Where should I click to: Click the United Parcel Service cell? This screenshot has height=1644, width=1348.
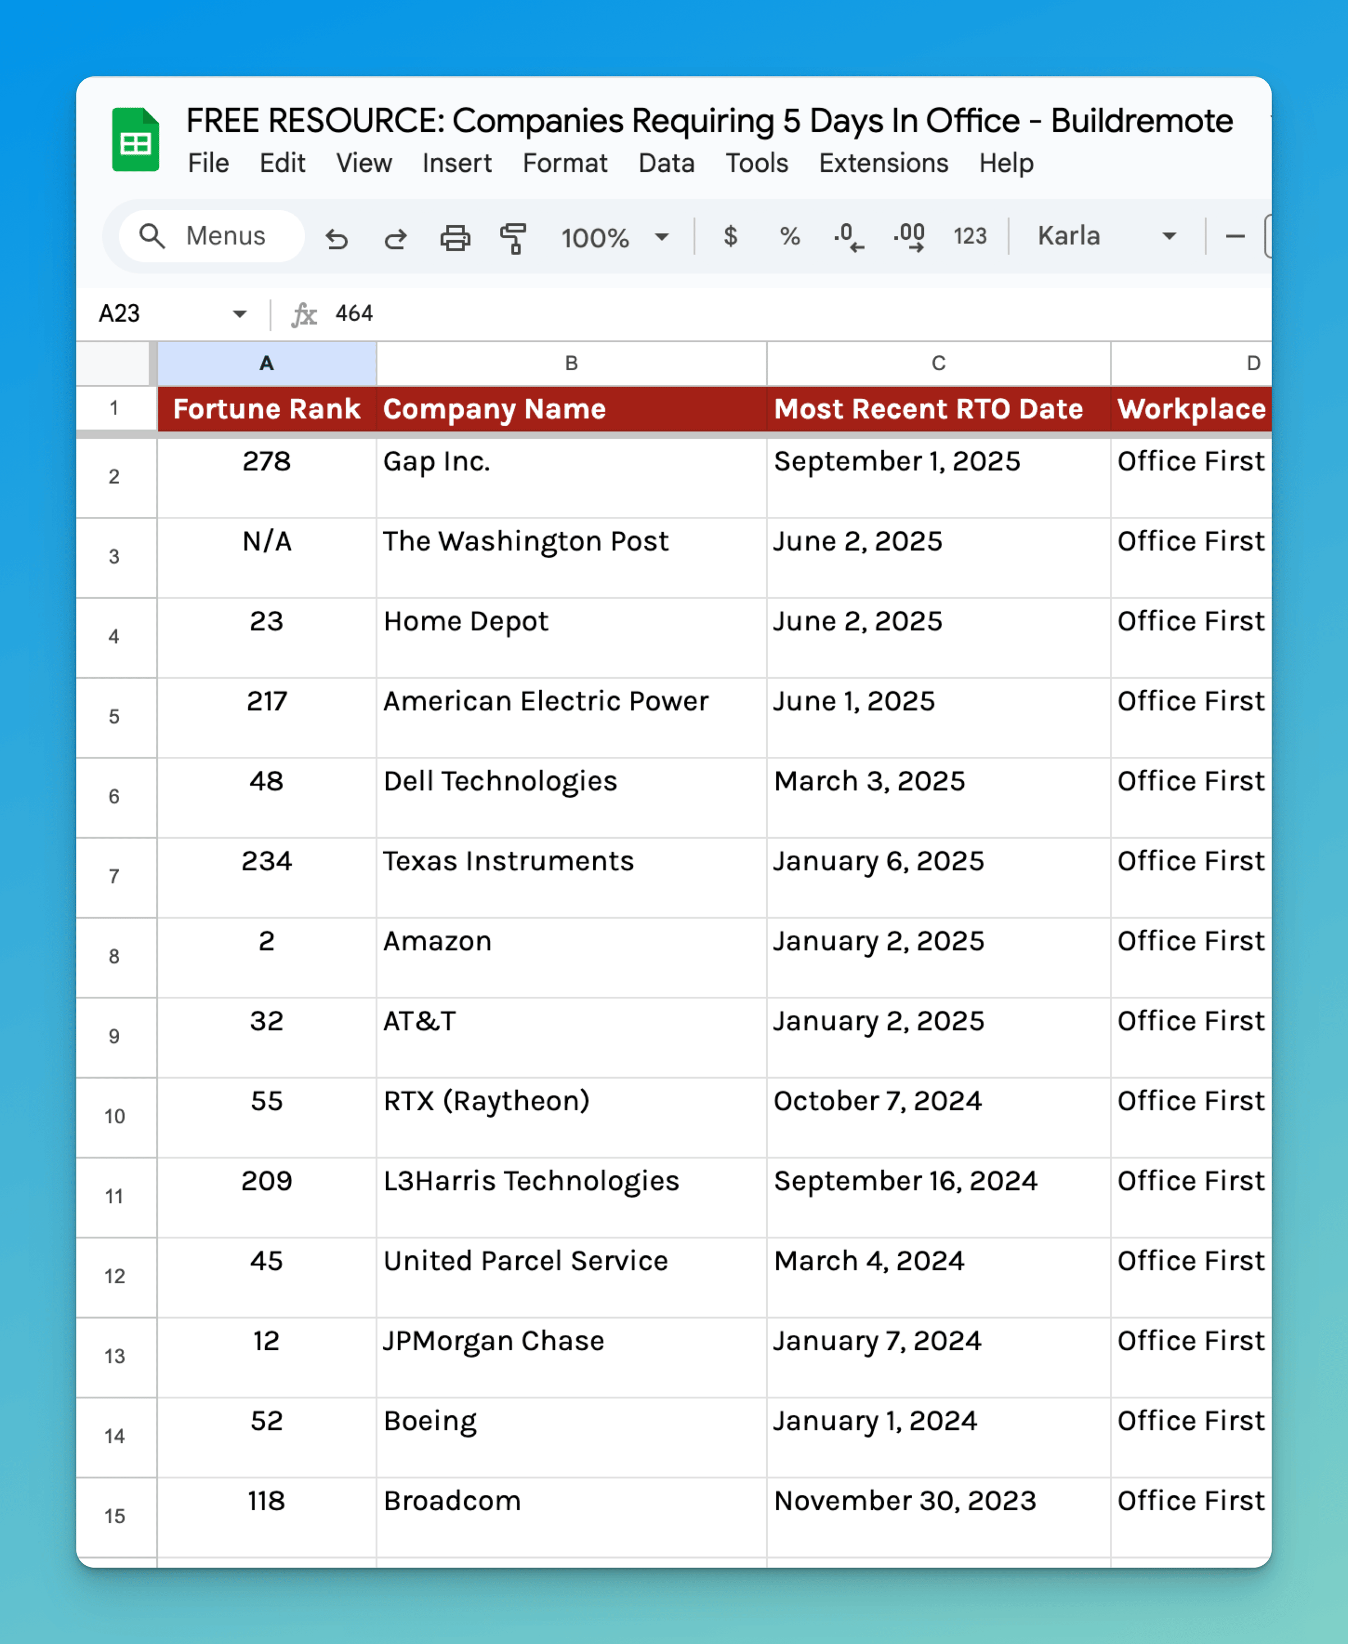(x=572, y=1278)
